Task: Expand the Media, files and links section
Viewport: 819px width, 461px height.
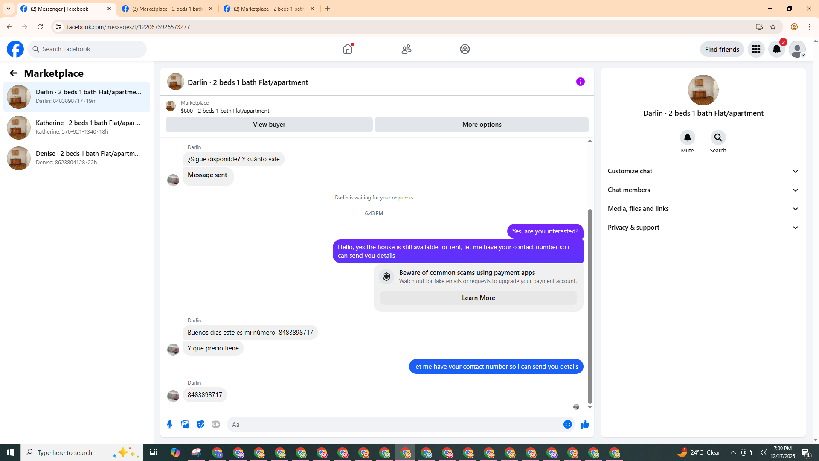Action: (x=703, y=209)
